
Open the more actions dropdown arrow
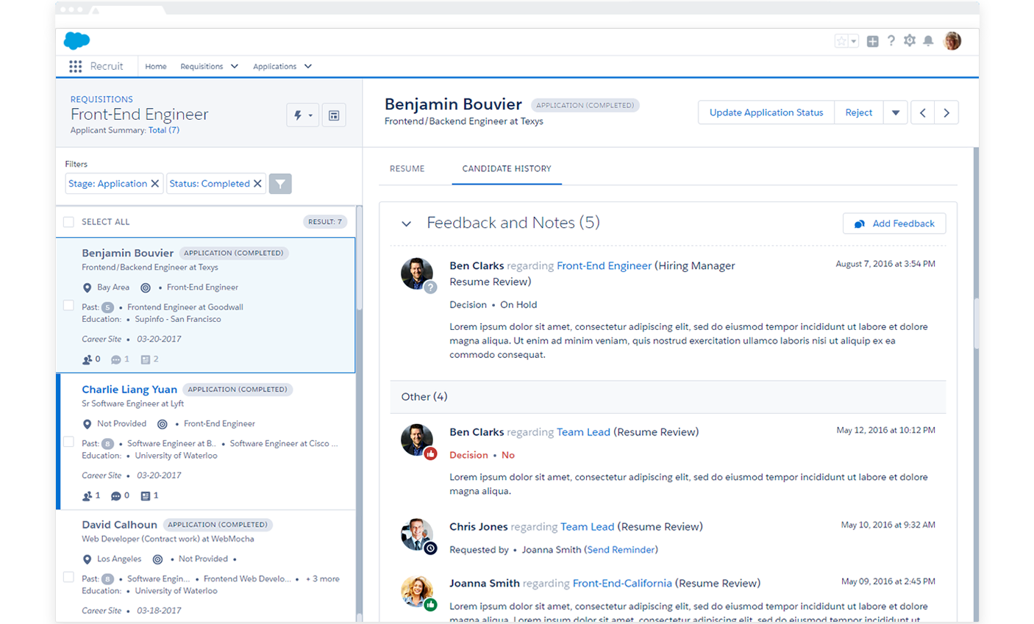(896, 112)
